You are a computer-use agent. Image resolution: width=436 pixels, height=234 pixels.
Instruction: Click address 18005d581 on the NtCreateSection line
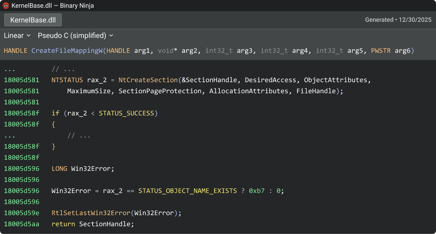[21, 80]
